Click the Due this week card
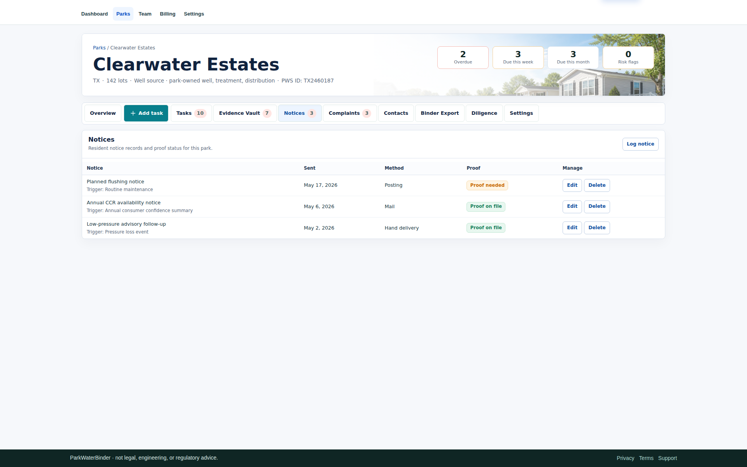The image size is (747, 467). tap(518, 58)
